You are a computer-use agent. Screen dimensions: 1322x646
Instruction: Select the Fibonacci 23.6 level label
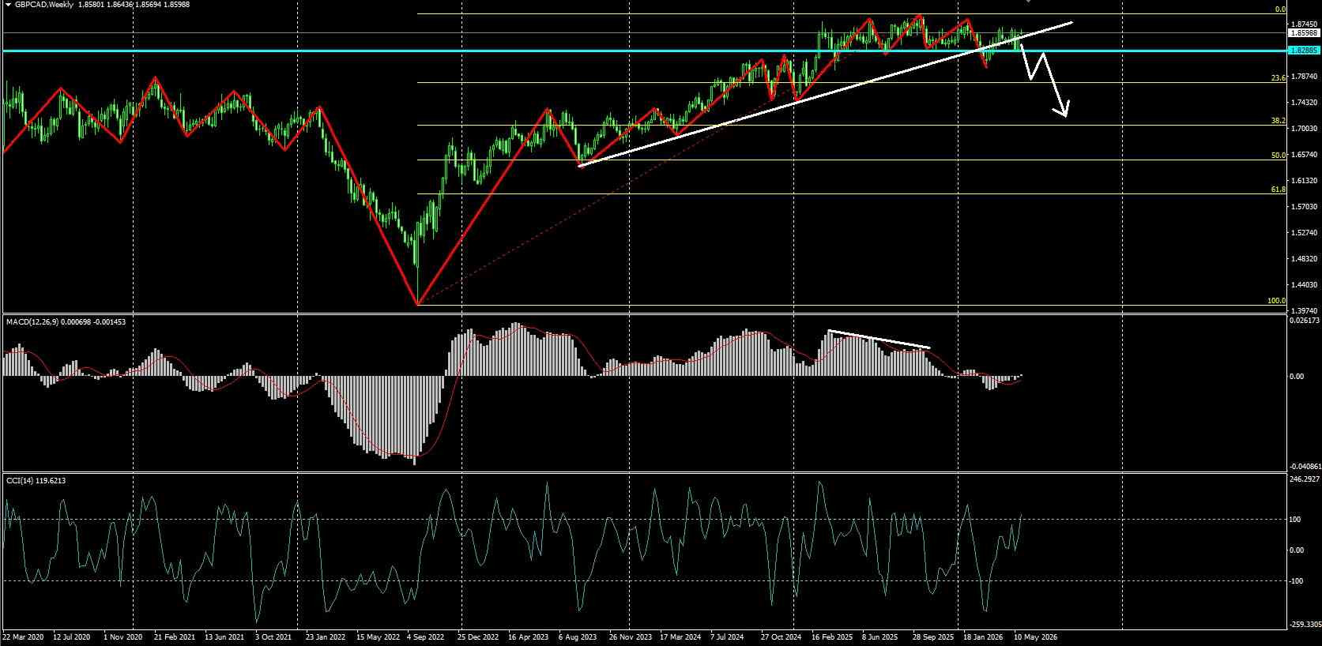1278,78
